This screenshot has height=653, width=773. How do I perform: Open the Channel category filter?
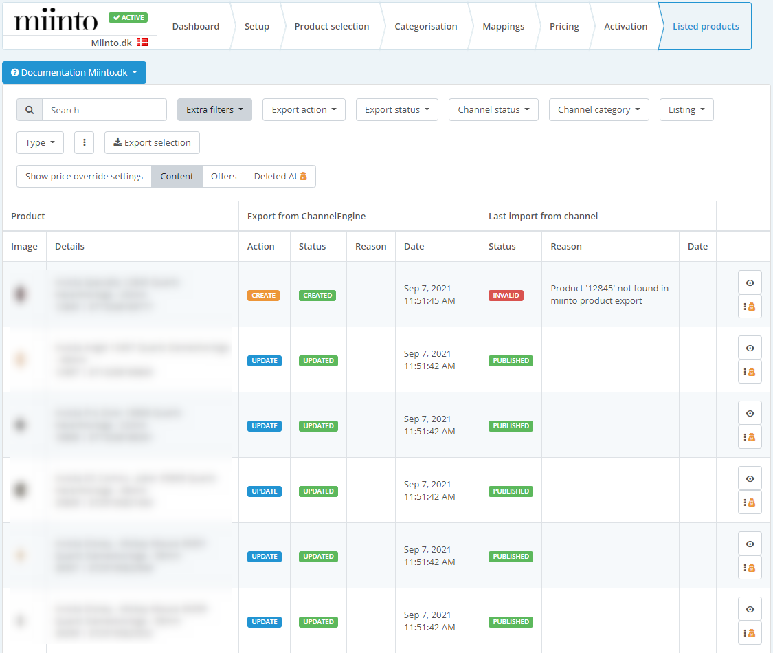pyautogui.click(x=599, y=109)
